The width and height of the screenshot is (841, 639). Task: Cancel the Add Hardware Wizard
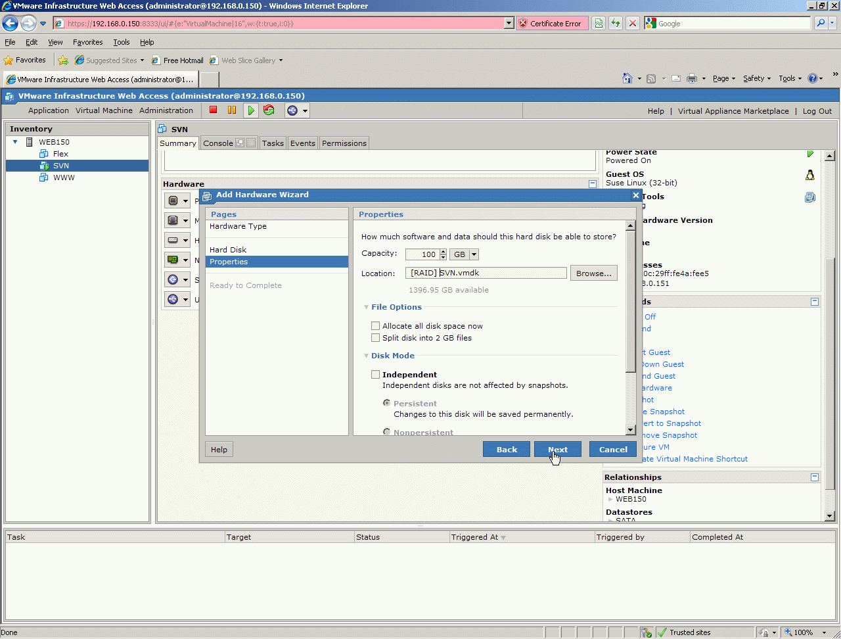point(613,450)
